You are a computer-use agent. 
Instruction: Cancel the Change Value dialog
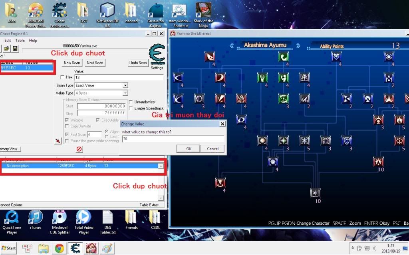click(x=212, y=149)
